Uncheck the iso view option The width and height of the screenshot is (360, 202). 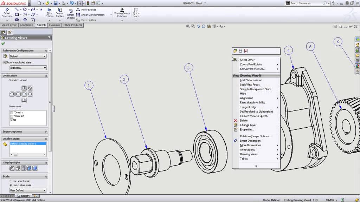[12, 120]
